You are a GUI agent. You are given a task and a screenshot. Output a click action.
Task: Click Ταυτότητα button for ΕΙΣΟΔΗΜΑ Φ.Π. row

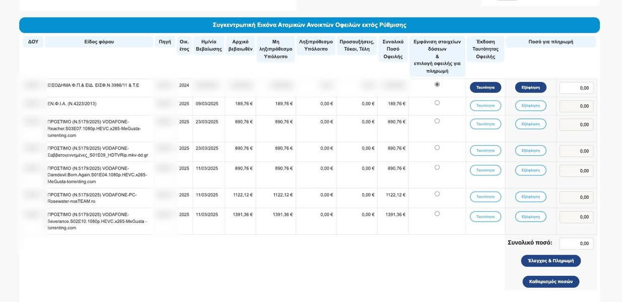tap(485, 88)
